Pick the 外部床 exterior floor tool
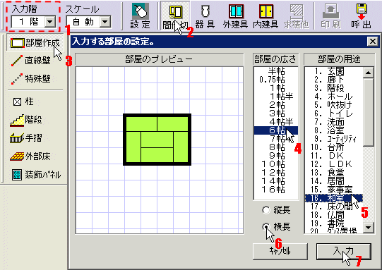The image size is (382, 270). point(30,157)
